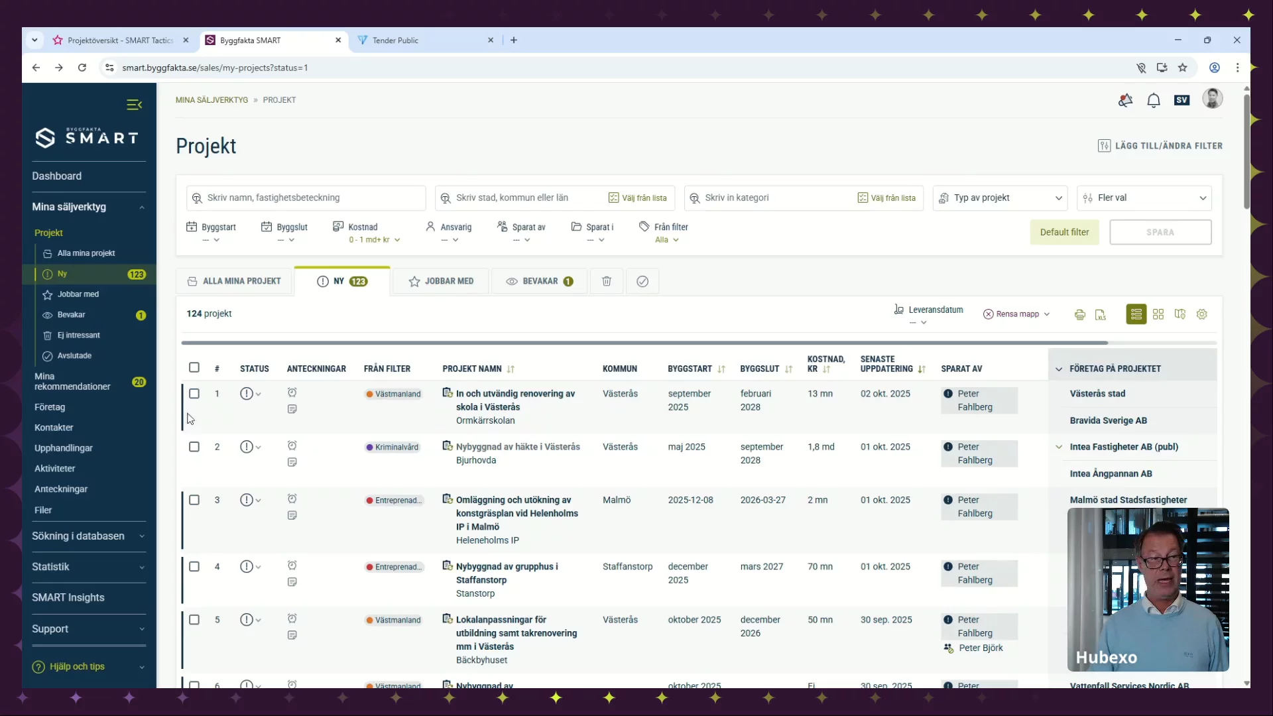Viewport: 1273px width, 716px height.
Task: Click the print icon in the list toolbar
Action: point(1079,315)
